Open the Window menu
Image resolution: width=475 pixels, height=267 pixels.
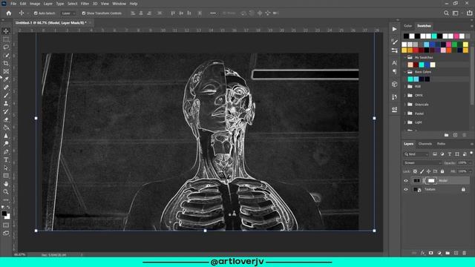[119, 4]
